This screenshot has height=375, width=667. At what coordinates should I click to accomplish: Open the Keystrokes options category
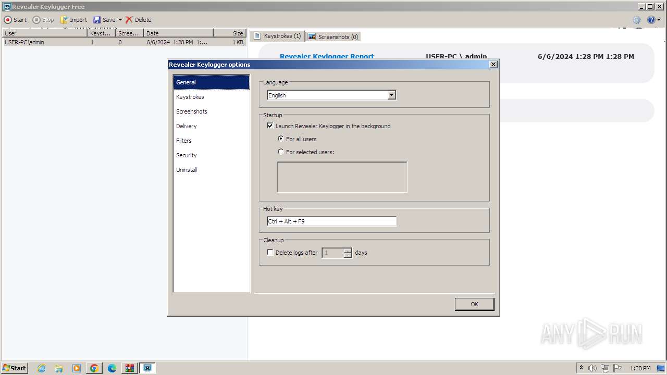point(211,97)
